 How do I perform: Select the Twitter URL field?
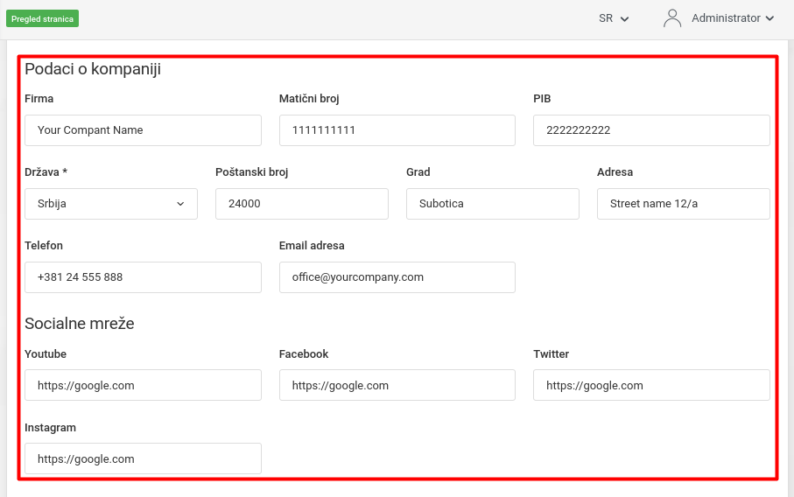[x=651, y=386]
